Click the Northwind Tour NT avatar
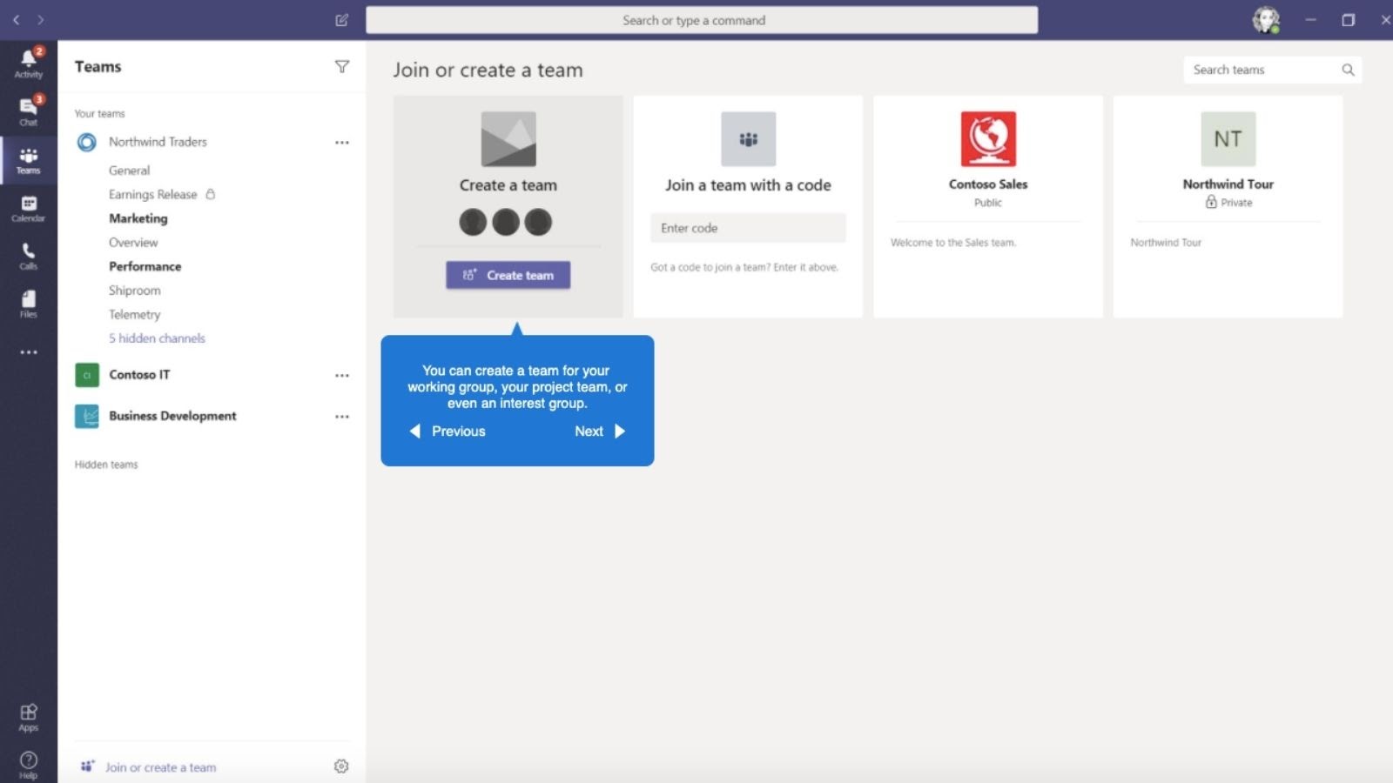Image resolution: width=1393 pixels, height=783 pixels. (x=1228, y=138)
